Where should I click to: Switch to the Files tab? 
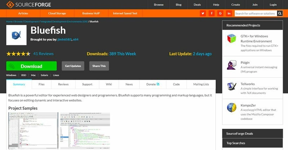pyautogui.click(x=41, y=84)
